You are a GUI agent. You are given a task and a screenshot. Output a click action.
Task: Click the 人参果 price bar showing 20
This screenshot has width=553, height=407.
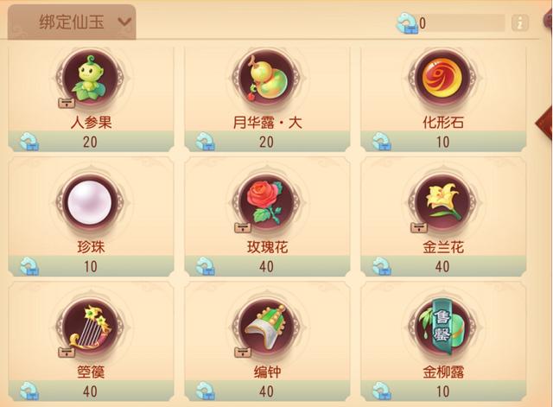(91, 142)
